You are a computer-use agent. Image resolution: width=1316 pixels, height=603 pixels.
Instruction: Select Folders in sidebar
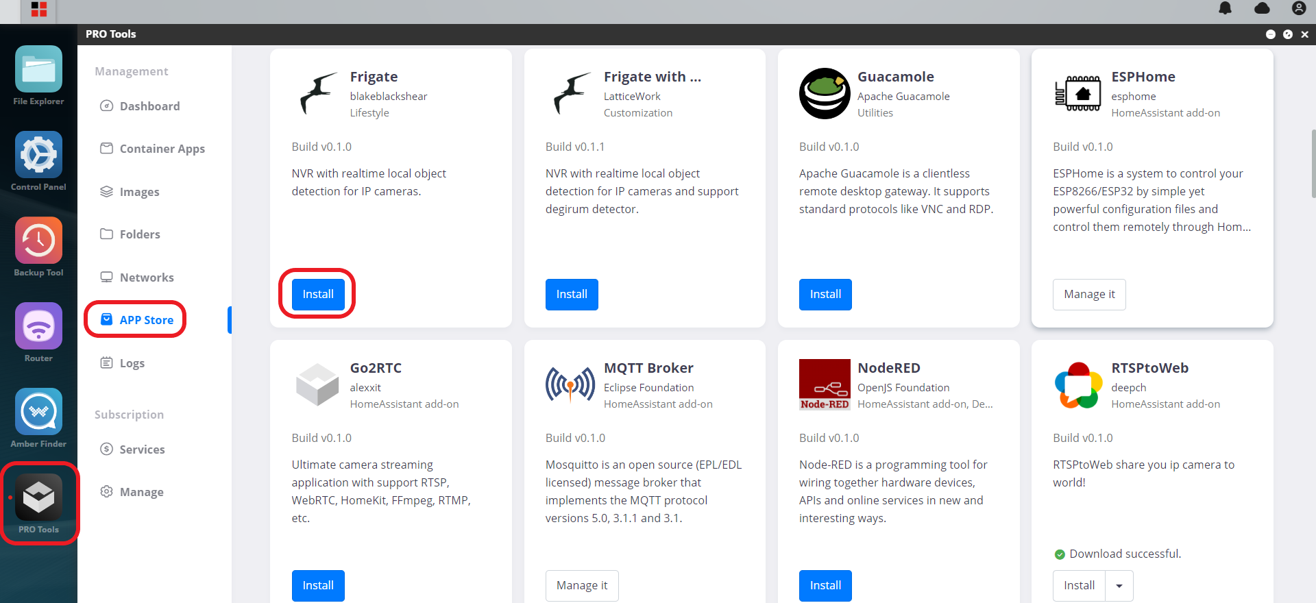coord(140,234)
